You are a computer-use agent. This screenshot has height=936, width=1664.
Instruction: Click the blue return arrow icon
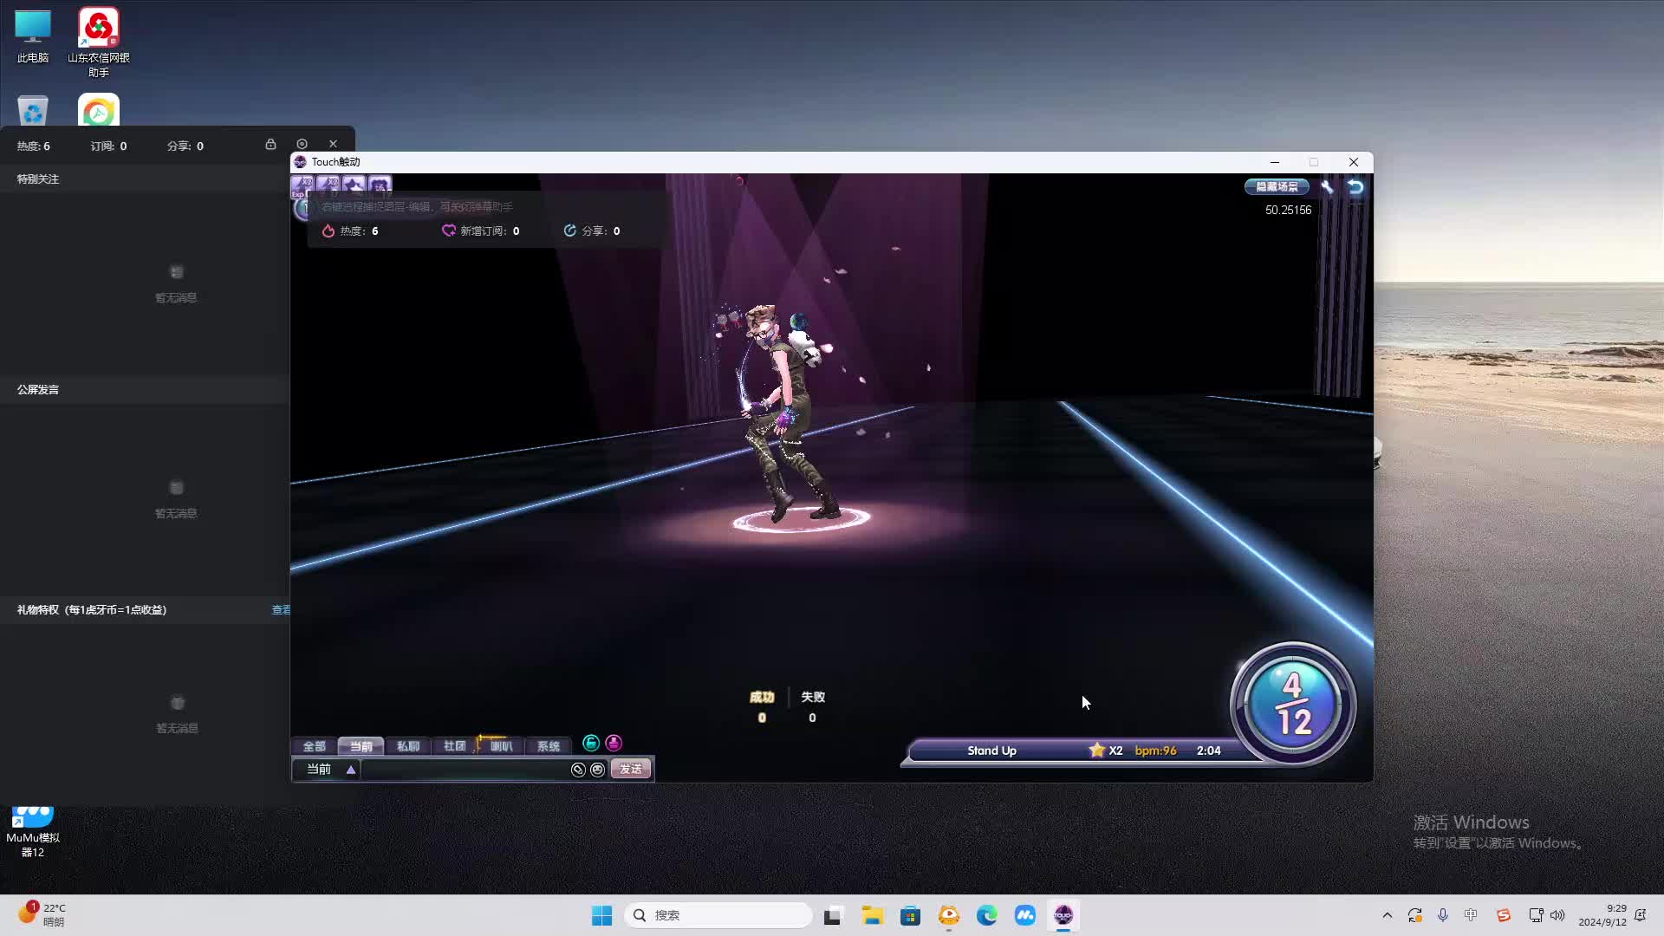pyautogui.click(x=1355, y=186)
